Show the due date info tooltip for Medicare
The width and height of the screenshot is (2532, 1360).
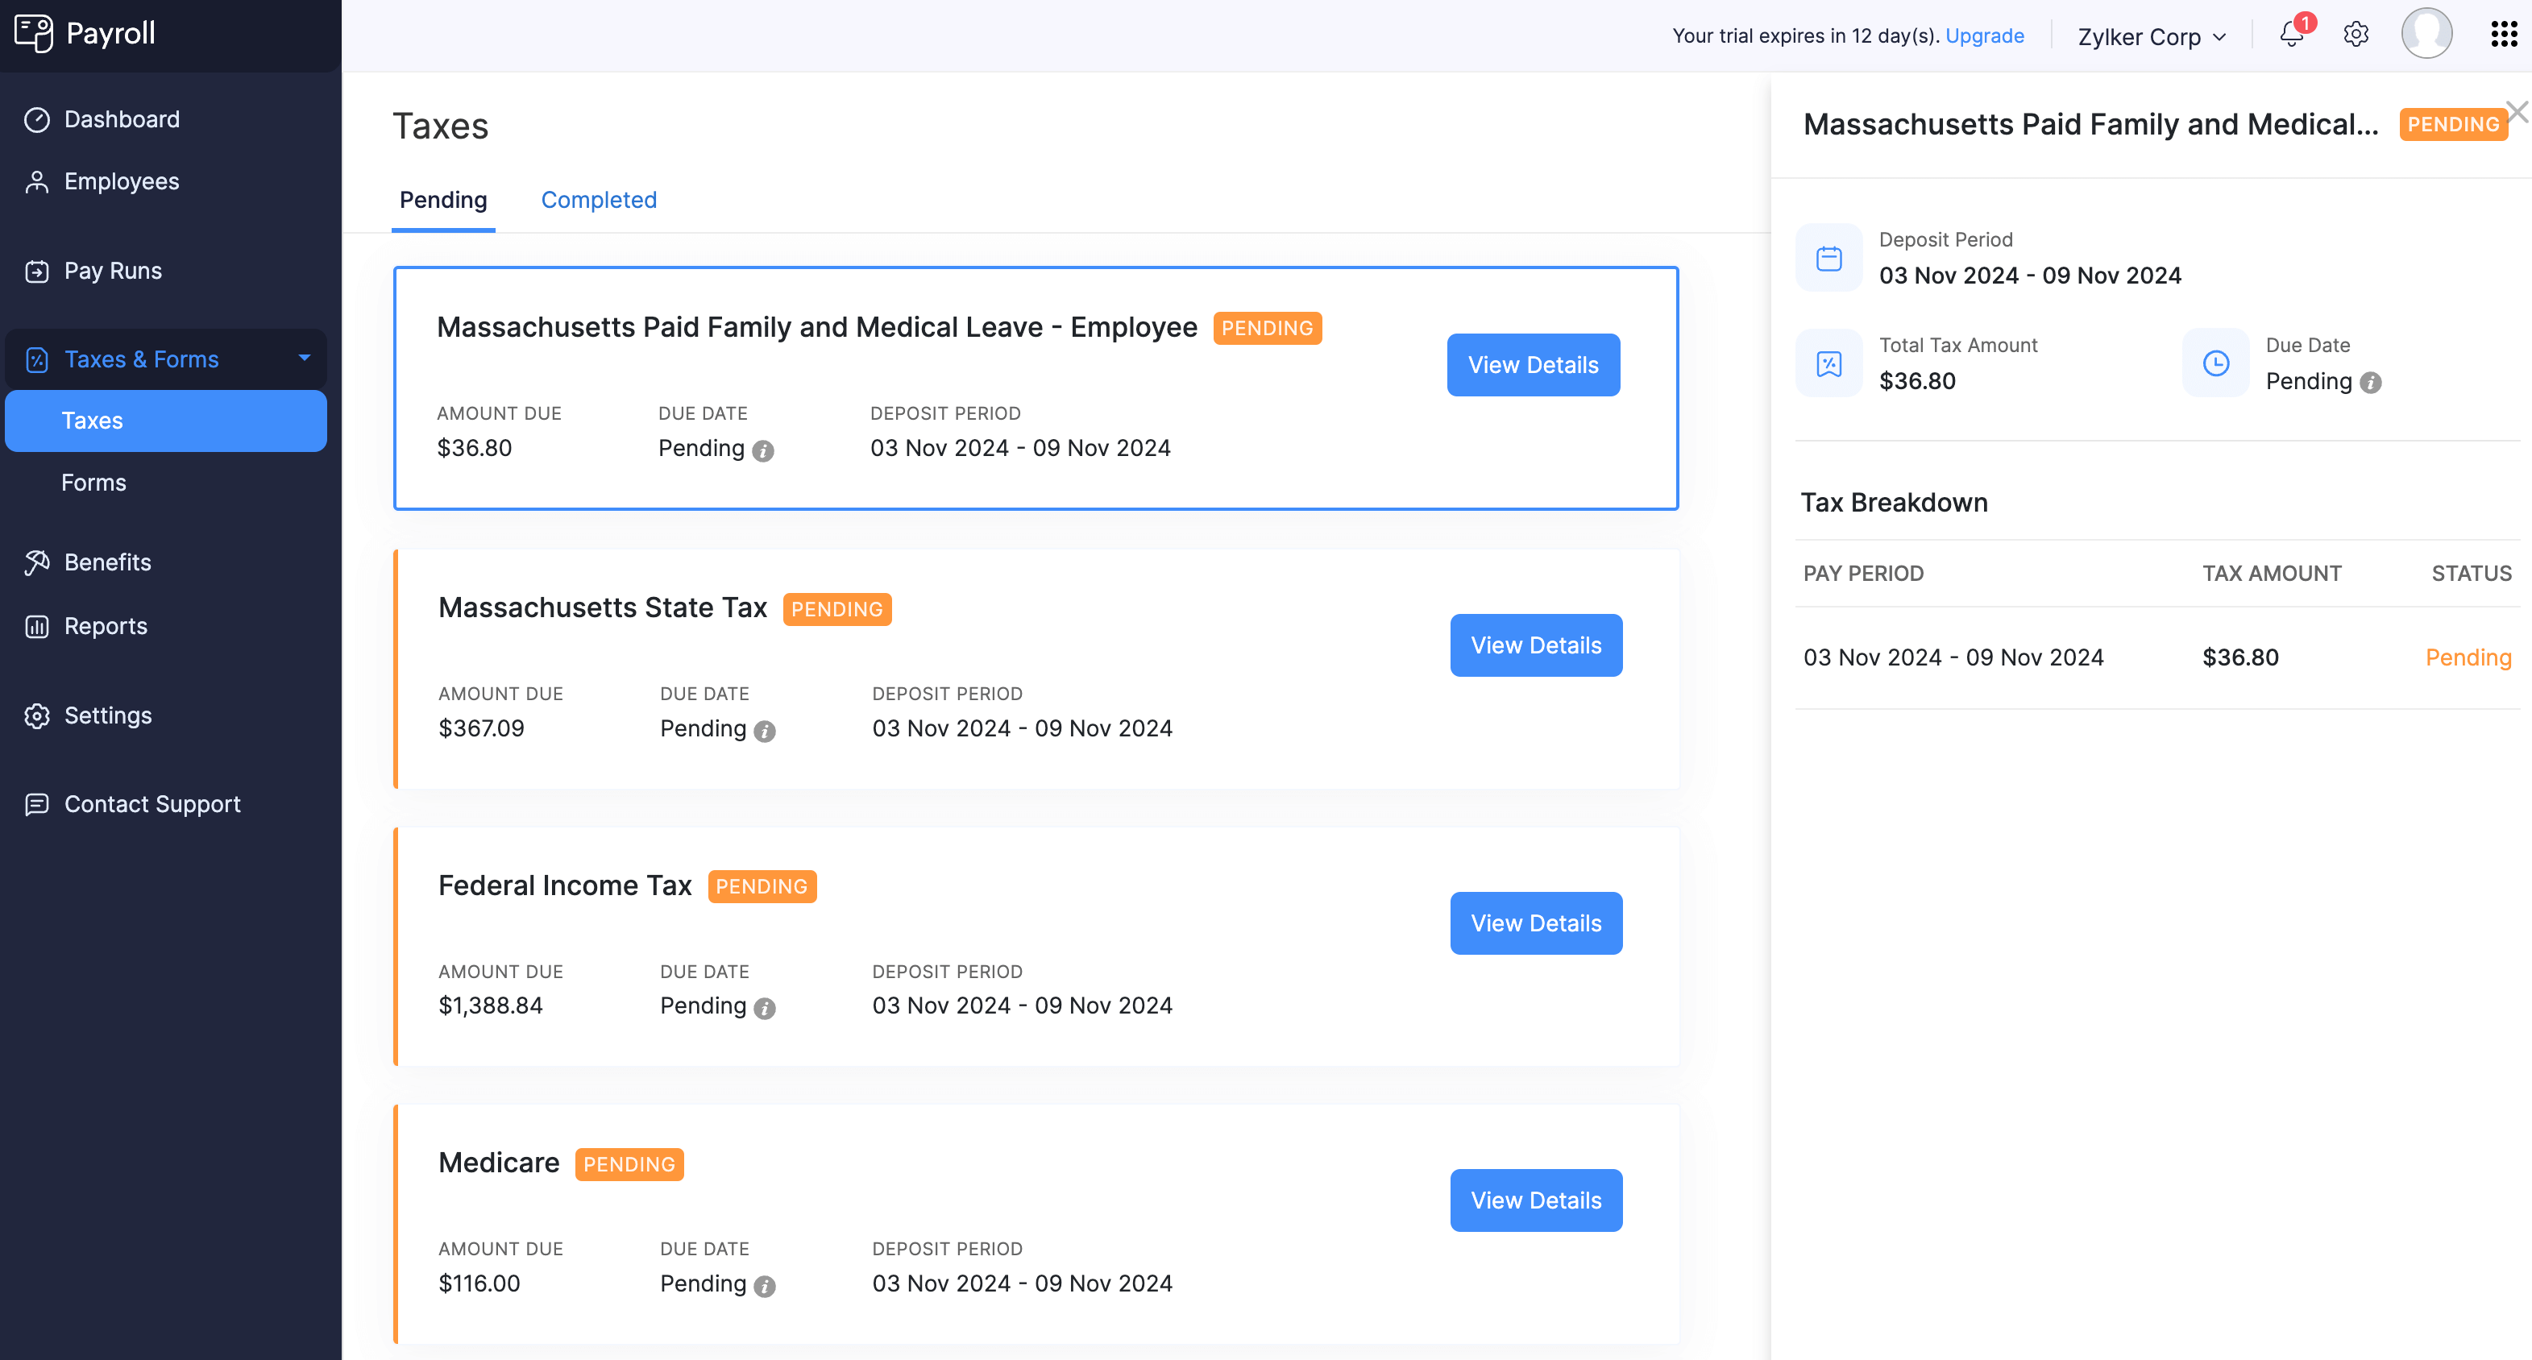click(765, 1285)
